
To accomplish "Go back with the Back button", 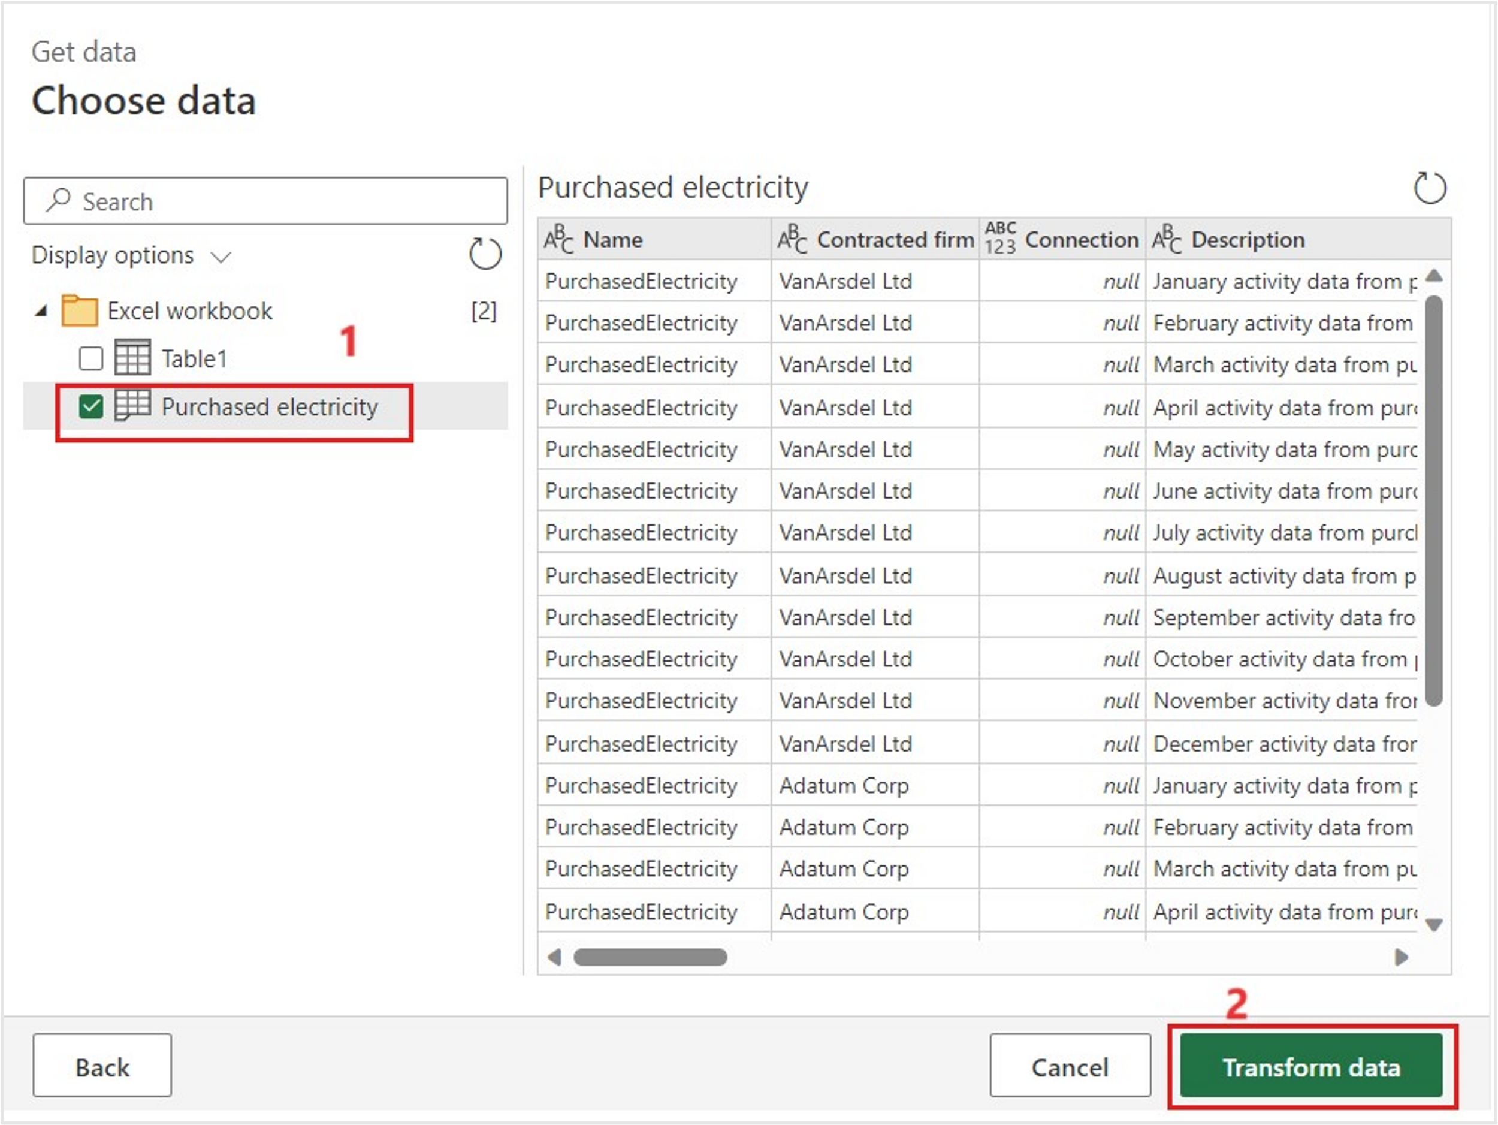I will pos(102,1067).
